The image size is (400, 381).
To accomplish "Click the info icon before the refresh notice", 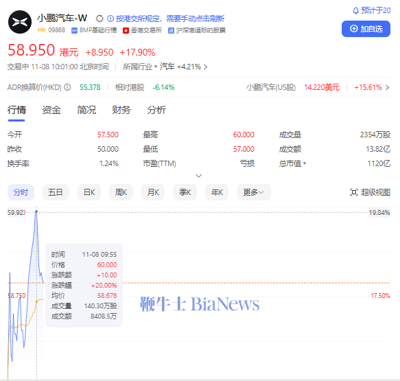I will pos(110,19).
